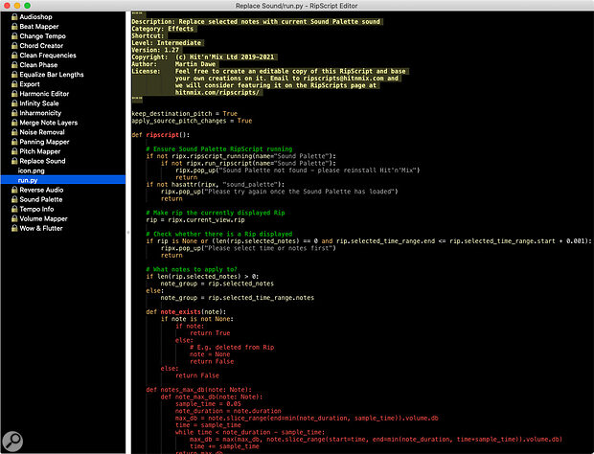Click the lock icon next to Harmonic Editor
This screenshot has height=454, width=594.
[x=14, y=94]
